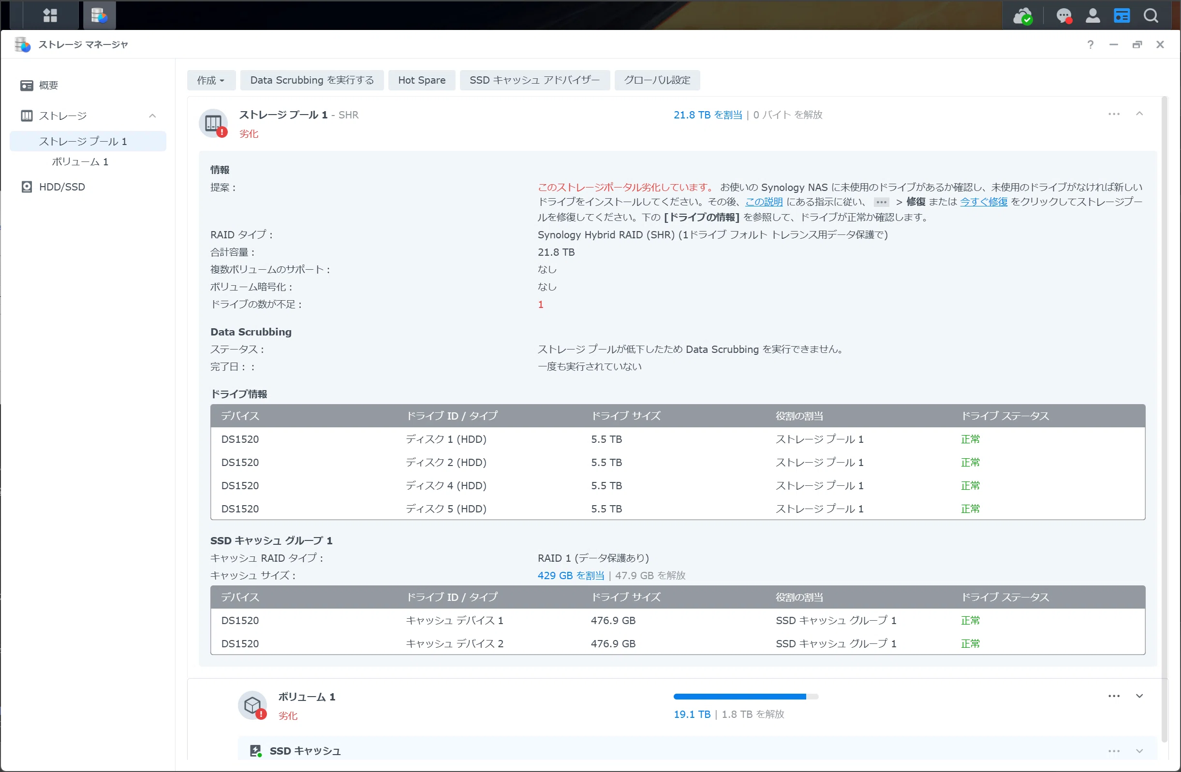Screen dimensions: 1181x772
Task: Click the missing drive count value 1
Action: [540, 305]
